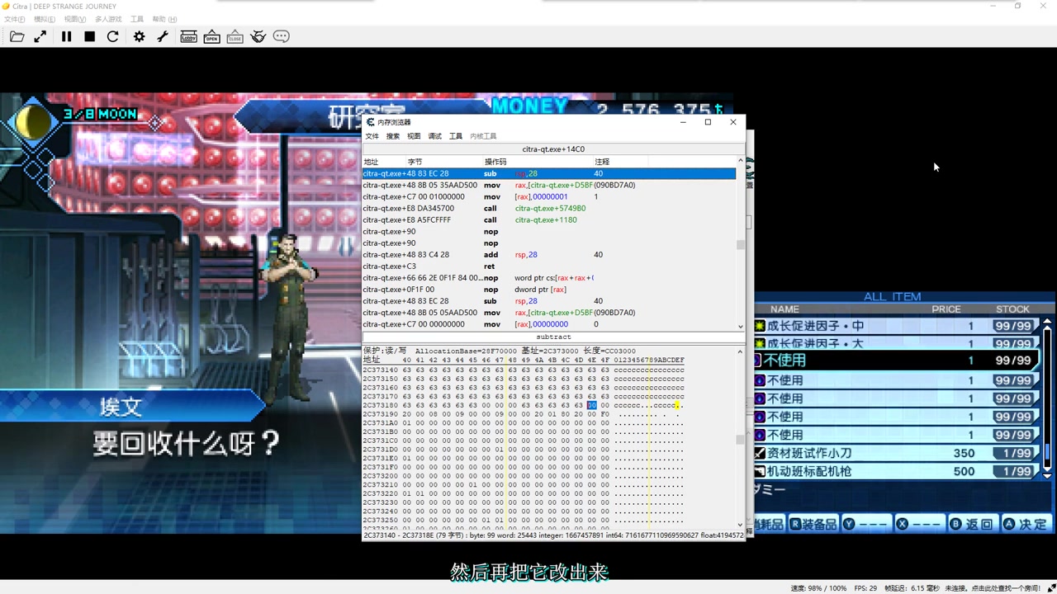The image size is (1057, 594).
Task: Click the R 装备品 button
Action: pos(813,524)
